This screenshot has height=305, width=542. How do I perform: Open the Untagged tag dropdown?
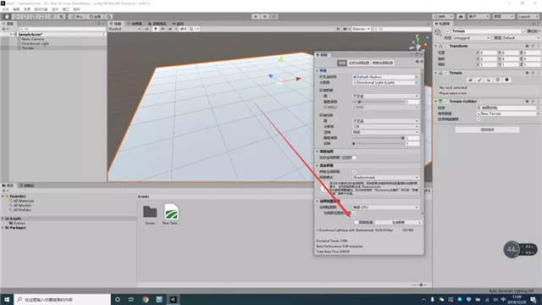(x=472, y=38)
